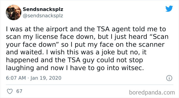Click the Twitter bird logo
Screen dimensions: 179x98
pyautogui.click(x=169, y=8)
